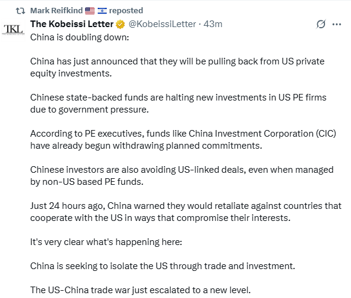The height and width of the screenshot is (298, 351).
Task: Open the three-dot More options menu
Action: pyautogui.click(x=337, y=24)
